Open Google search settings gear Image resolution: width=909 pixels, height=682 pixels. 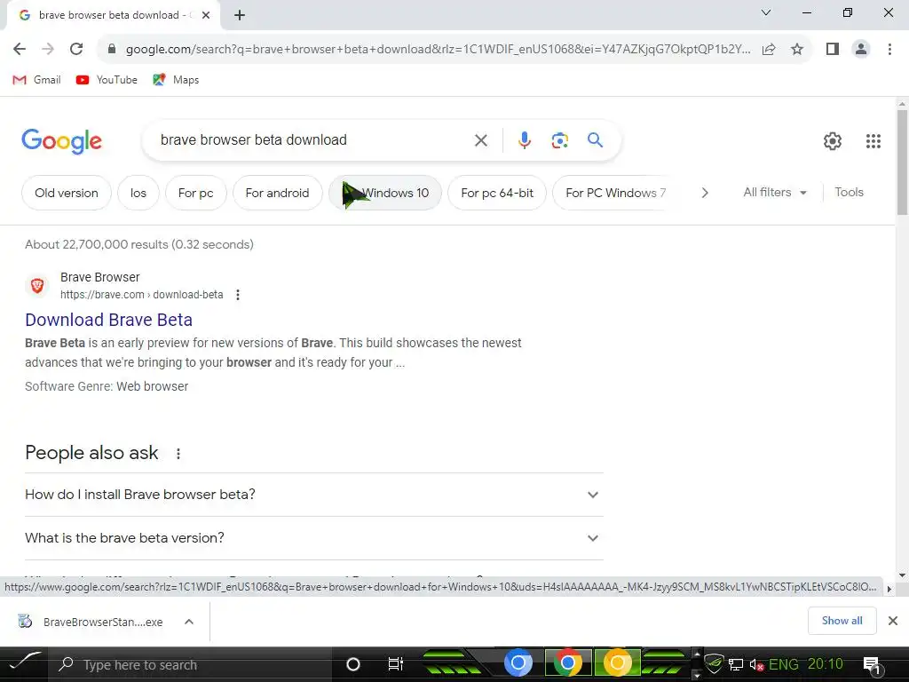click(833, 141)
